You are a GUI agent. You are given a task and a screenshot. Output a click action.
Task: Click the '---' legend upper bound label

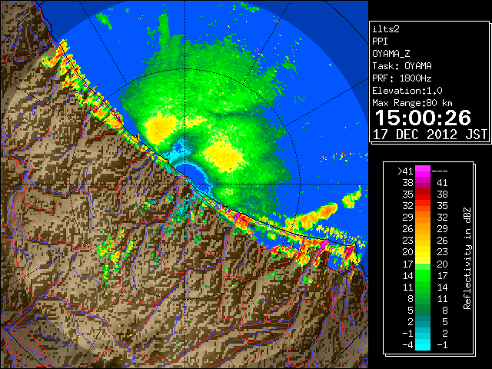440,171
